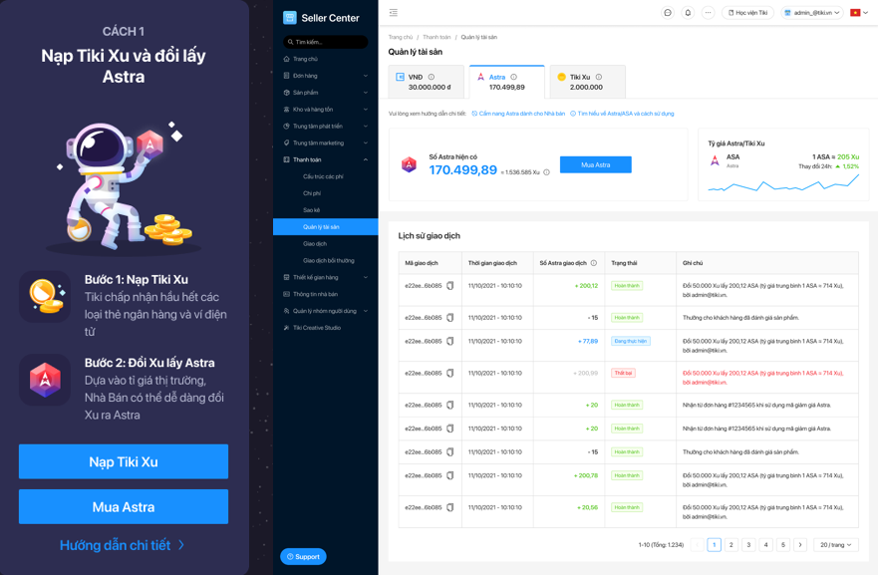Open the notifications bell icon
Screen dimensions: 878x575
click(689, 12)
